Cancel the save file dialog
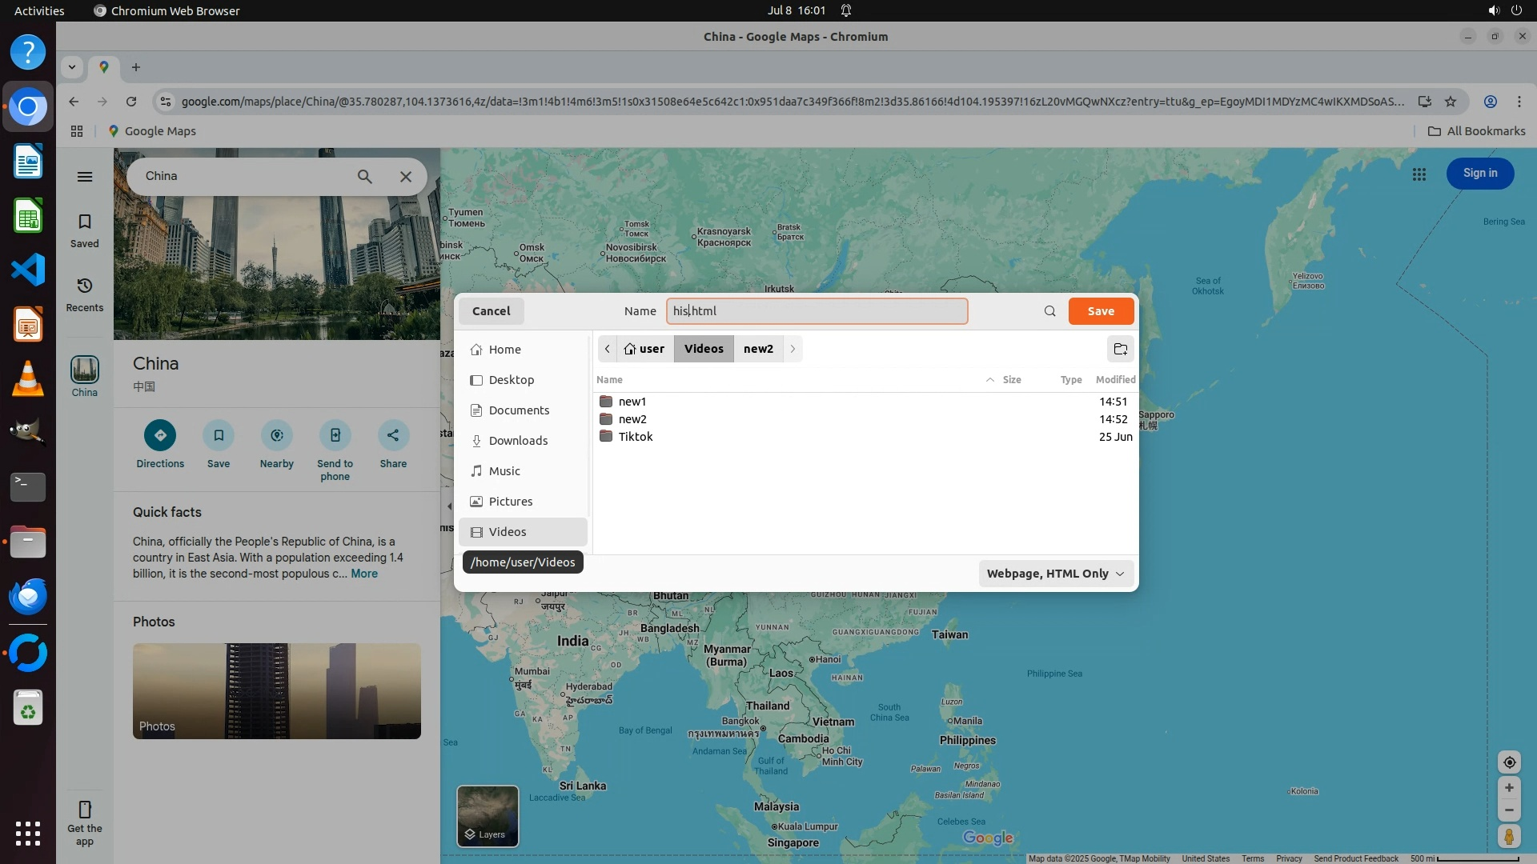Viewport: 1537px width, 864px height. [x=491, y=311]
